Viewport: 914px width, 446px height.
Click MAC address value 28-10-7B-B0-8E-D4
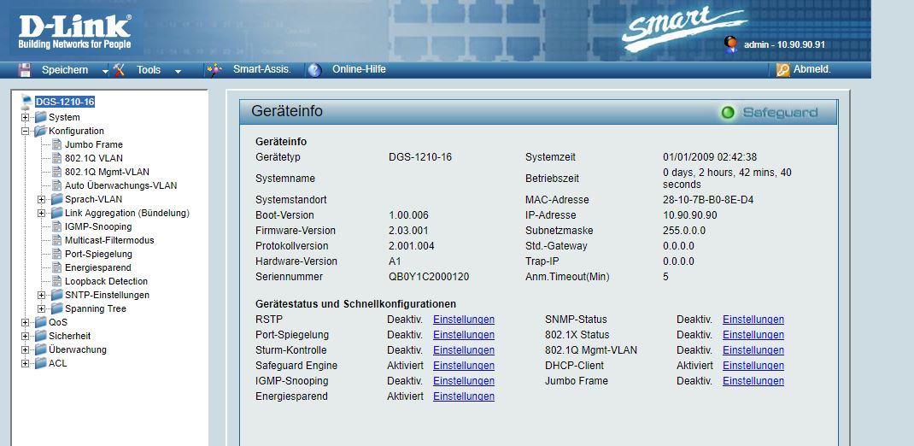[708, 199]
